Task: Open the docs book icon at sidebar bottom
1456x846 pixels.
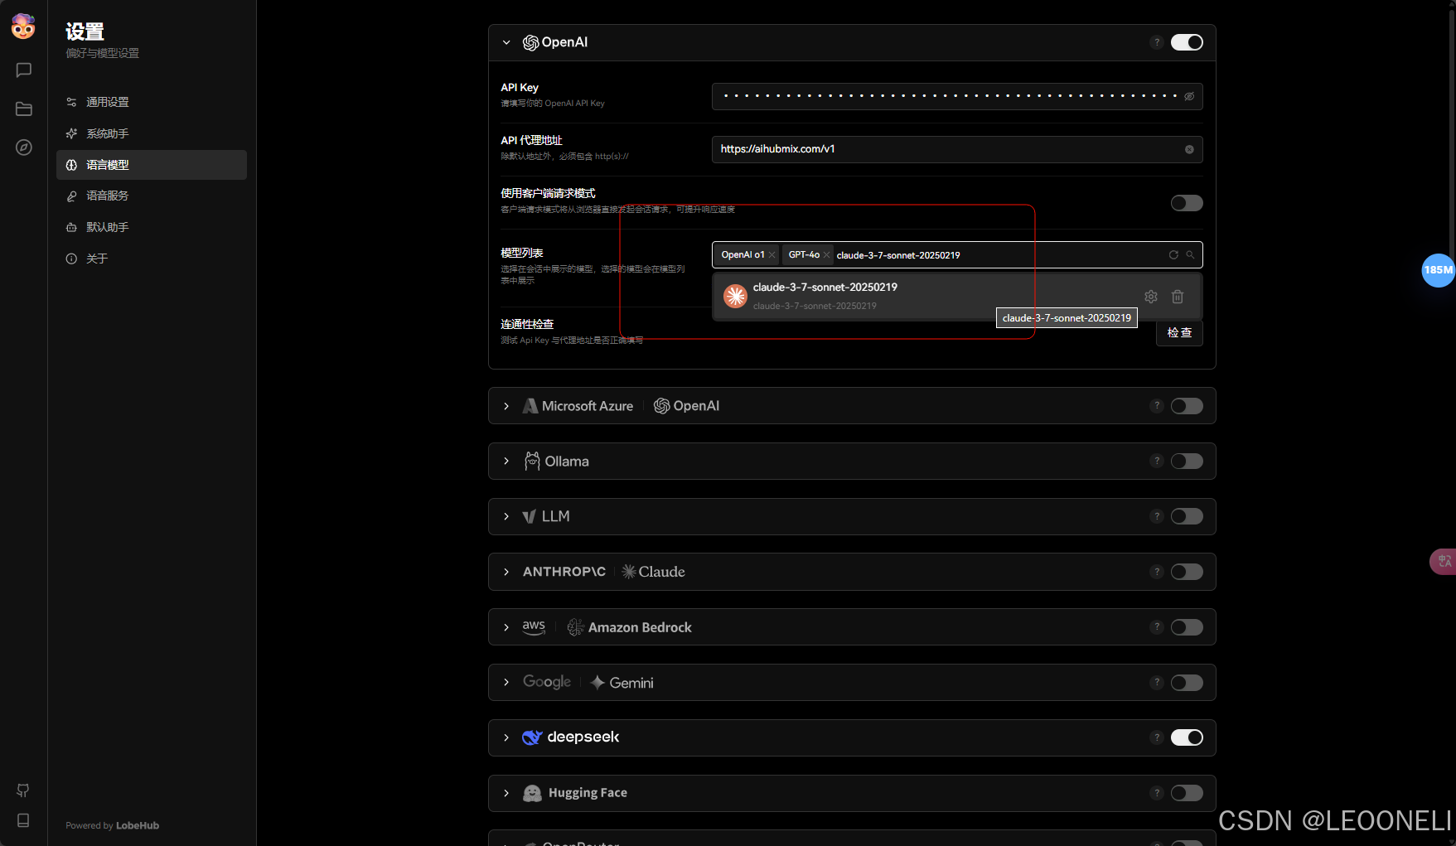Action: pyautogui.click(x=23, y=820)
